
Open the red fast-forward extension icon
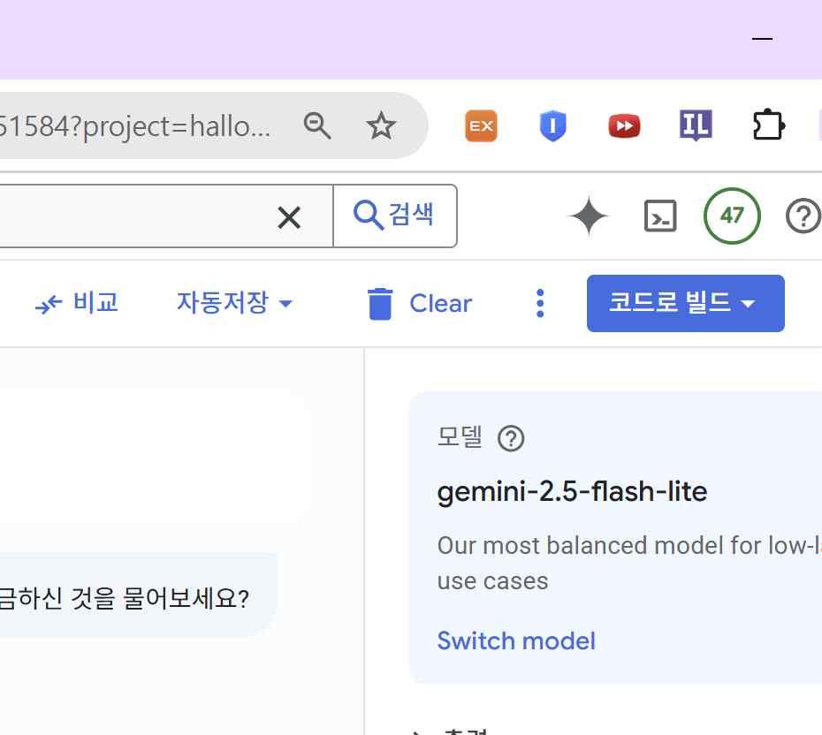(x=624, y=125)
